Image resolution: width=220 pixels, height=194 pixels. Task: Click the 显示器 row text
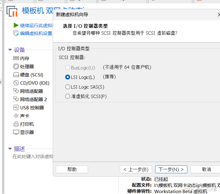tap(27, 132)
